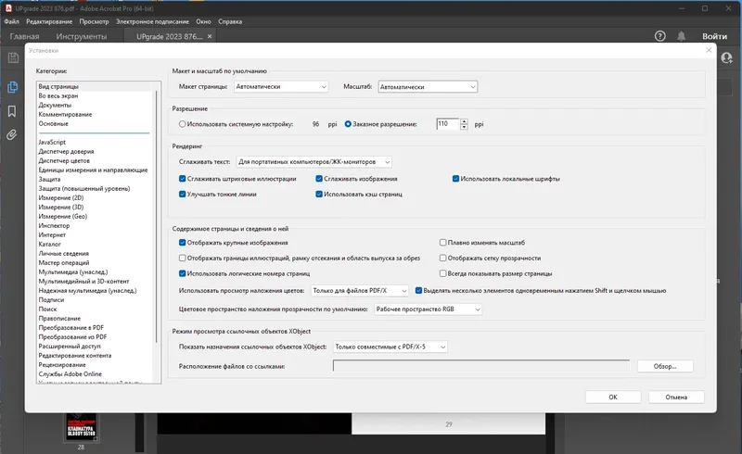Image resolution: width=742 pixels, height=454 pixels.
Task: Switch to the Главная tab
Action: click(24, 36)
